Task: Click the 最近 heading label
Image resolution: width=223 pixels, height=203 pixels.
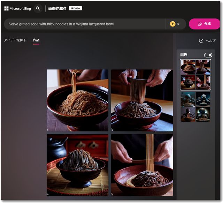Action: click(184, 55)
